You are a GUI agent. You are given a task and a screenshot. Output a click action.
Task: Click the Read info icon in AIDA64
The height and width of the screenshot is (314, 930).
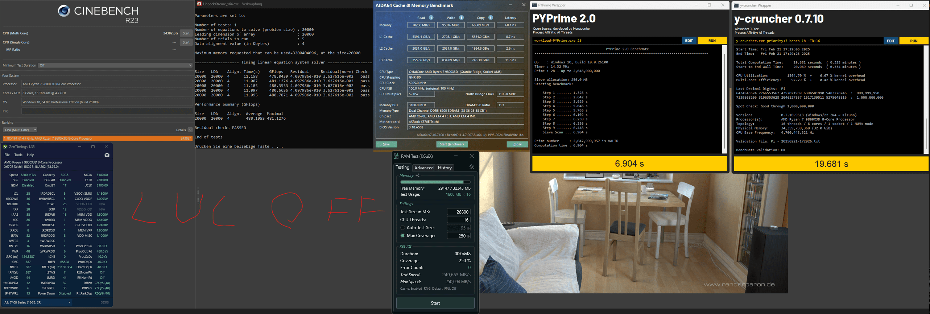tap(431, 17)
